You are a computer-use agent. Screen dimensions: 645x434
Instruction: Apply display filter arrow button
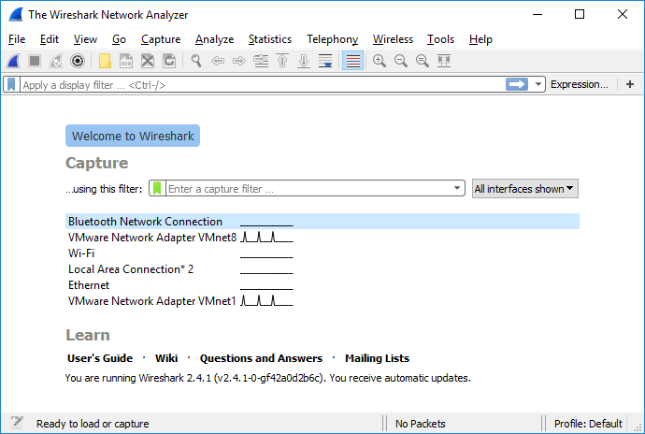point(517,84)
